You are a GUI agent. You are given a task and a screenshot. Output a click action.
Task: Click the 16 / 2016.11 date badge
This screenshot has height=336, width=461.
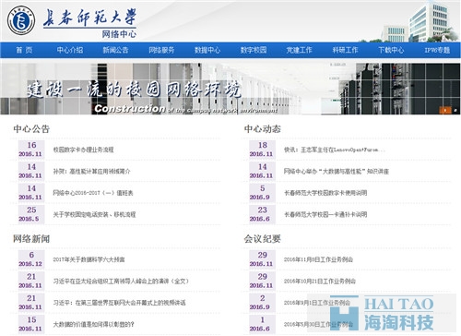pos(31,150)
